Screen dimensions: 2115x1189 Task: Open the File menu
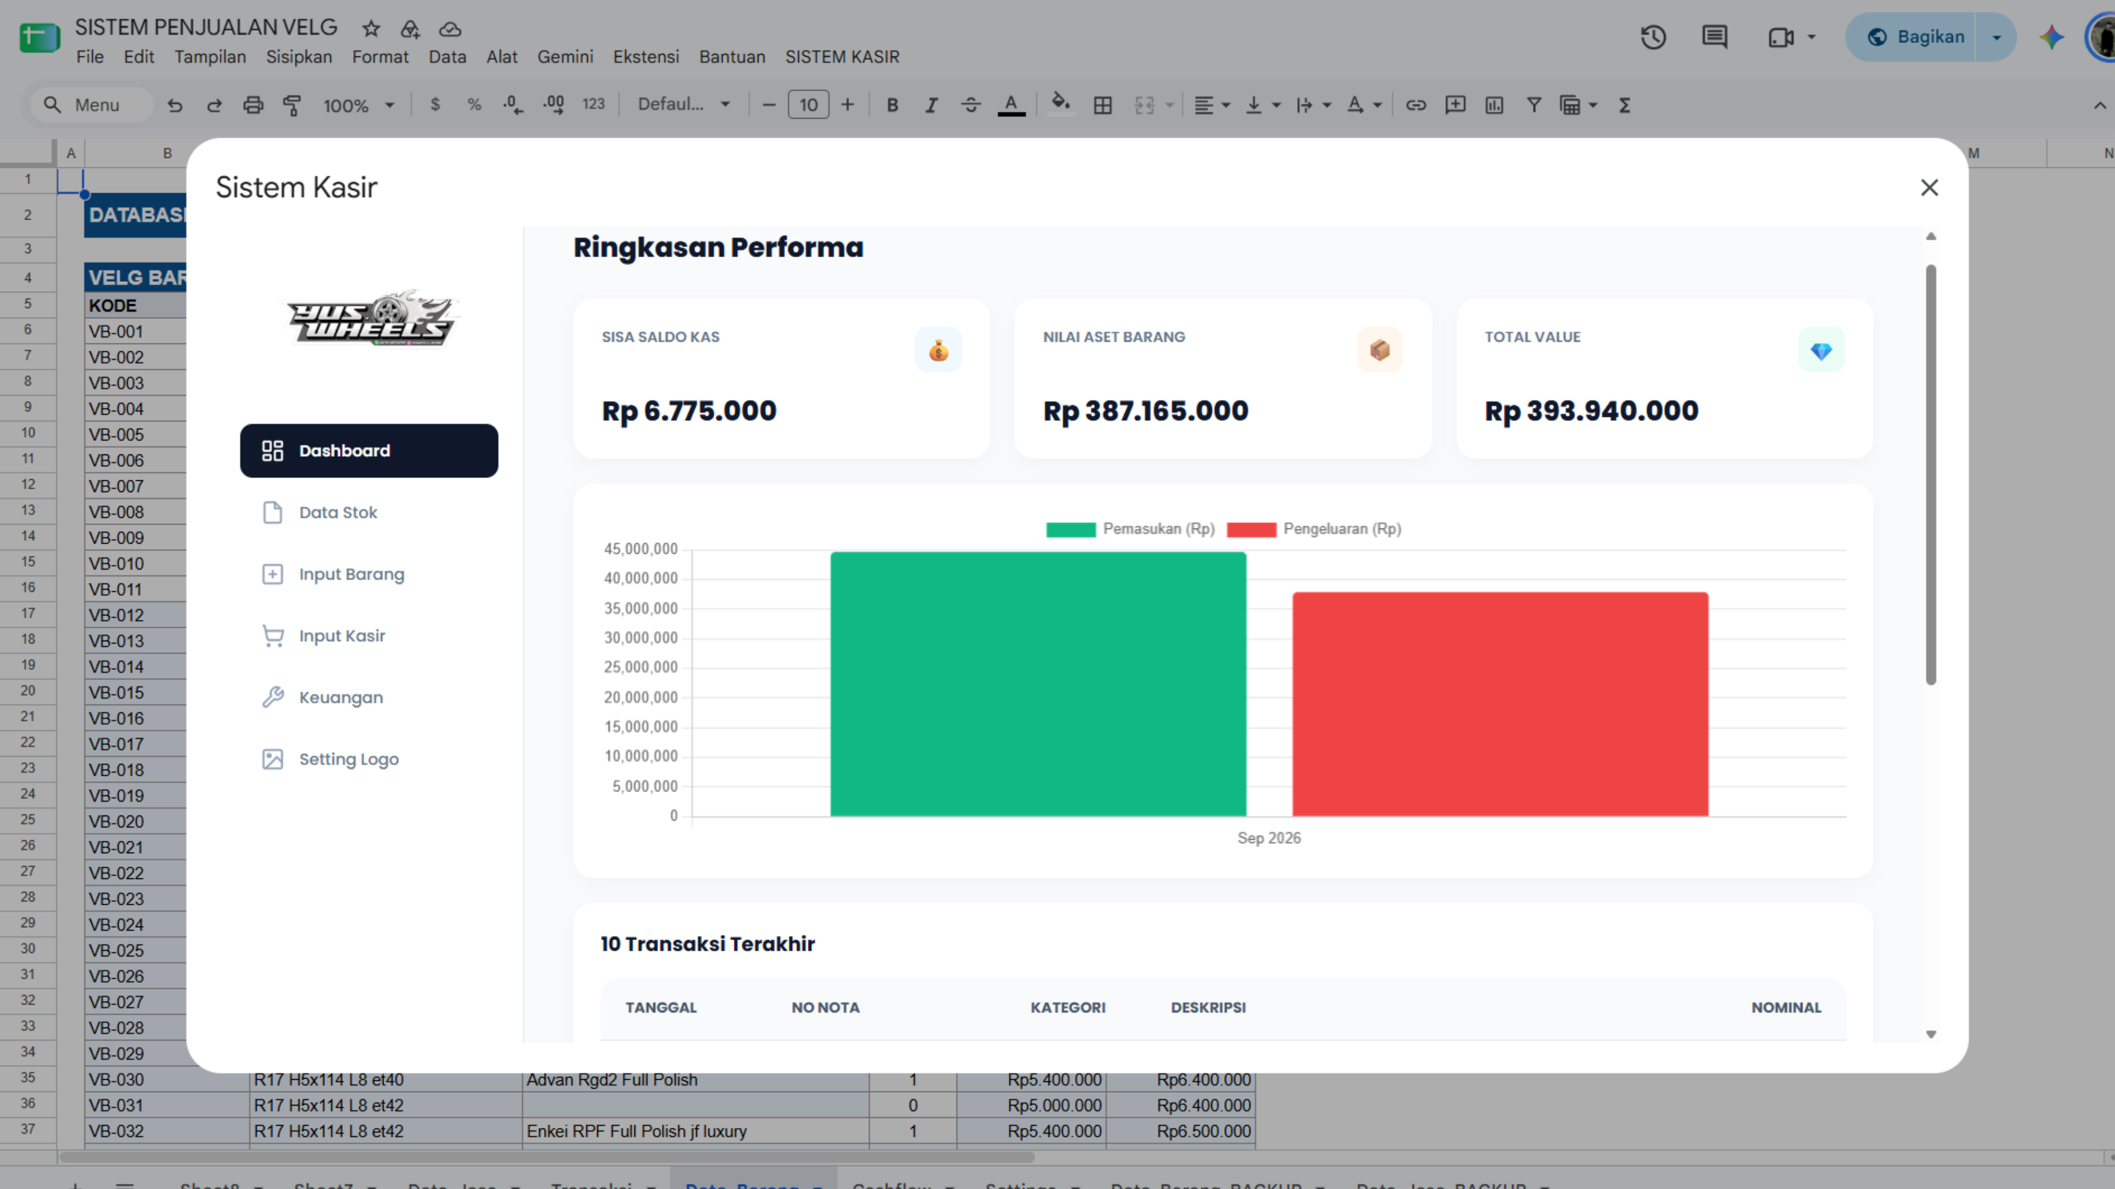point(90,56)
